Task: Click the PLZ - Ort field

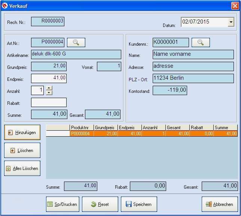Action: click(x=193, y=78)
